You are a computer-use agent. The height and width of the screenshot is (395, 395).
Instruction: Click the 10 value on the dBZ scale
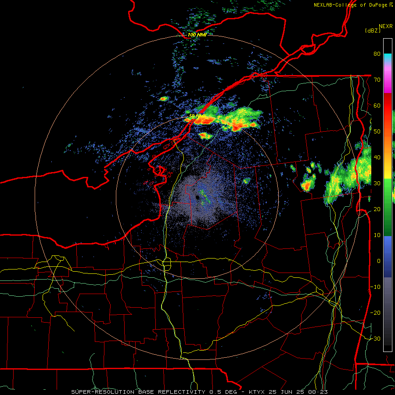click(x=377, y=235)
